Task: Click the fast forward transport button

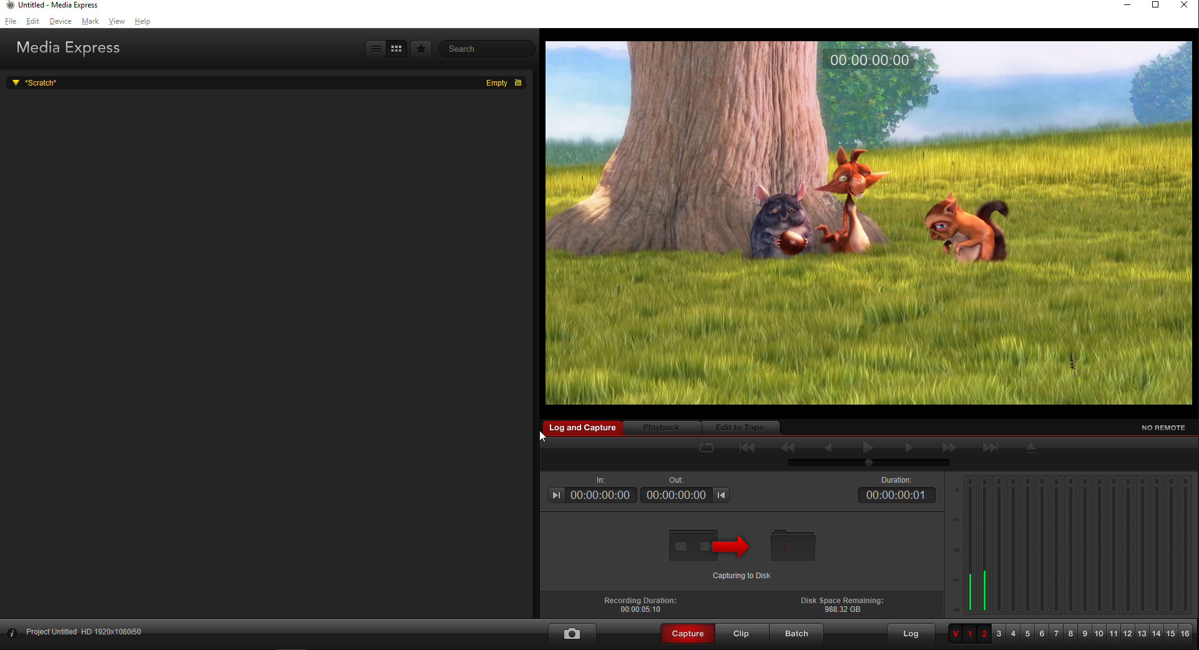Action: [x=949, y=448]
